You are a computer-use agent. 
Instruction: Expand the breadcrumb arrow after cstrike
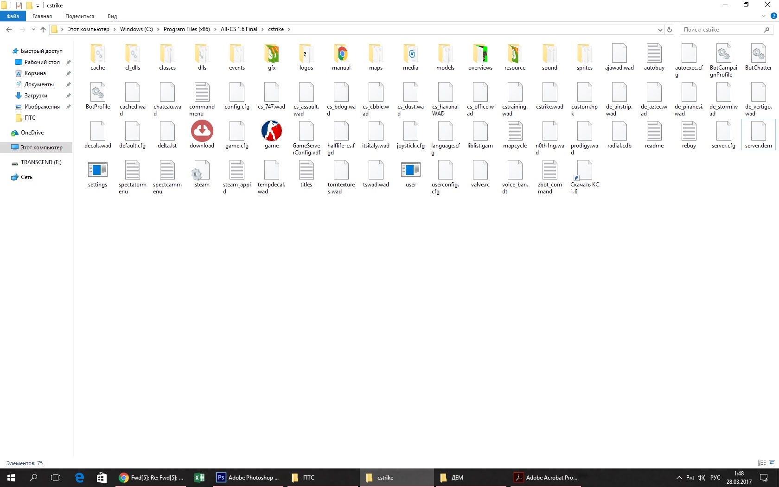(289, 29)
